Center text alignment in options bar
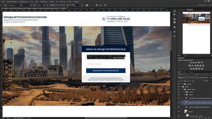Image resolution: width=212 pixels, height=119 pixels. coord(71,5)
